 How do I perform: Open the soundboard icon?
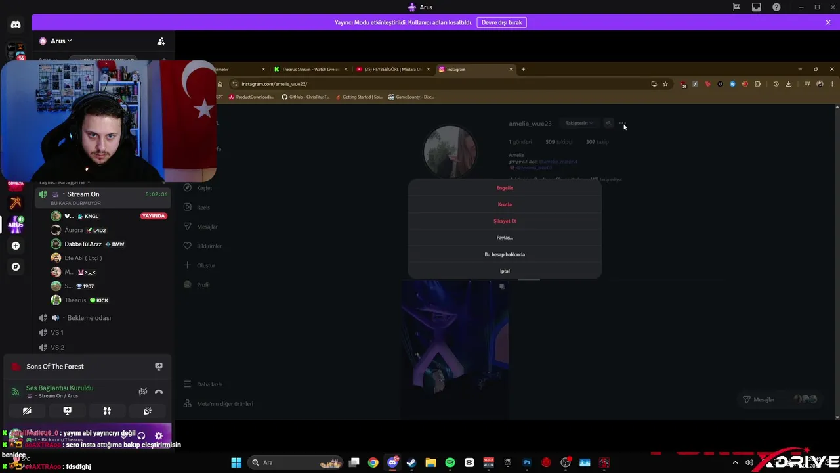pos(147,411)
